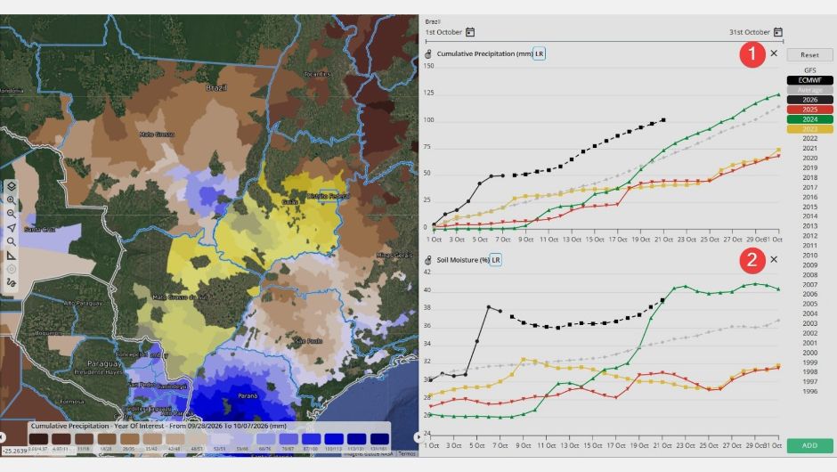Enable the 2012 year series
The height and width of the screenshot is (472, 837).
[809, 236]
